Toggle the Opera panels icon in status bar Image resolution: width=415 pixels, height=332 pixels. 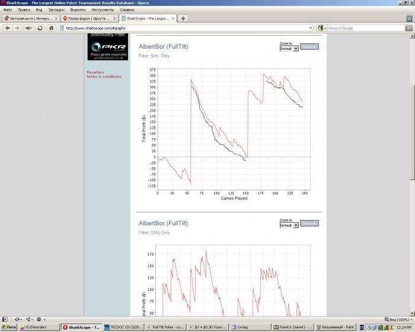(5, 320)
